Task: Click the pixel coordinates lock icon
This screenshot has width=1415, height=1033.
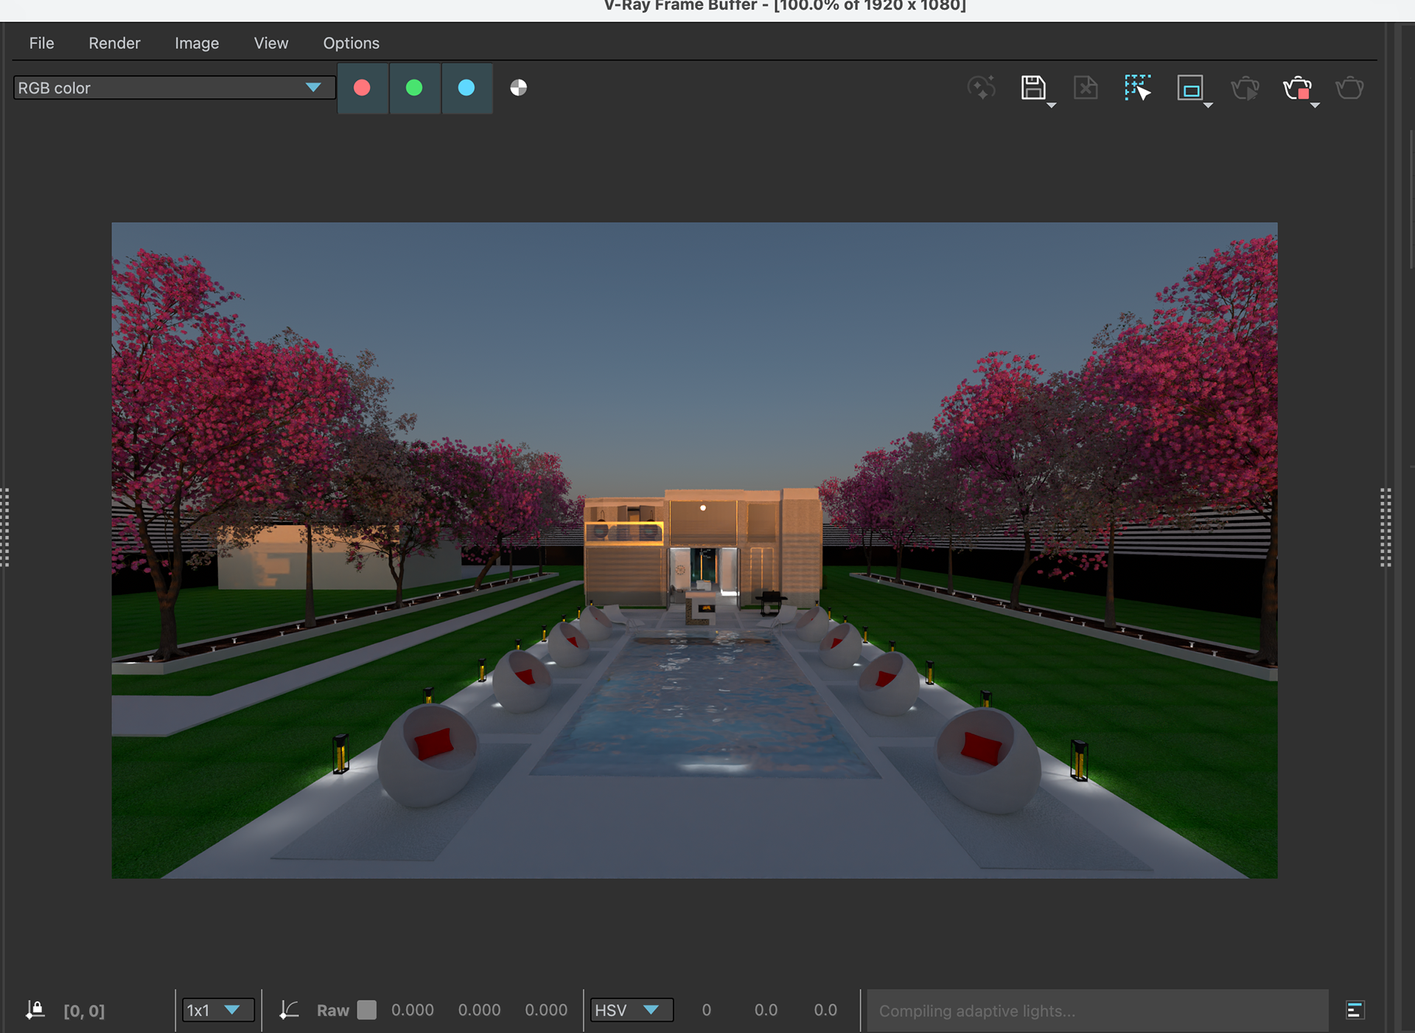Action: click(x=35, y=1010)
